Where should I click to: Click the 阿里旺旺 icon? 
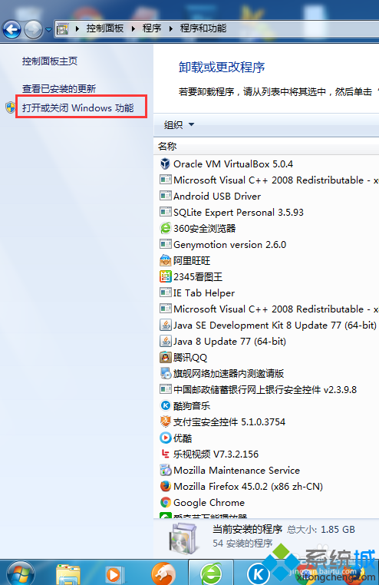(165, 260)
